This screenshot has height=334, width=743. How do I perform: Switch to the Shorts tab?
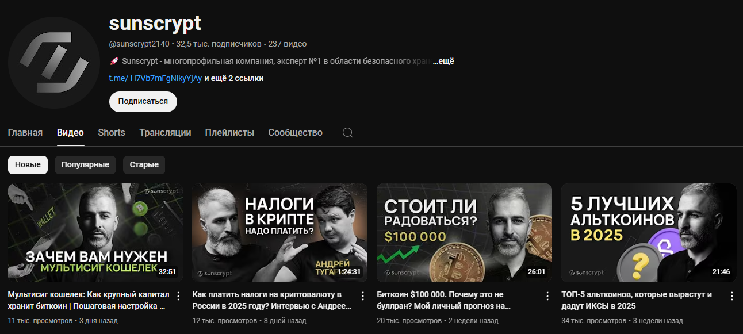pos(112,133)
